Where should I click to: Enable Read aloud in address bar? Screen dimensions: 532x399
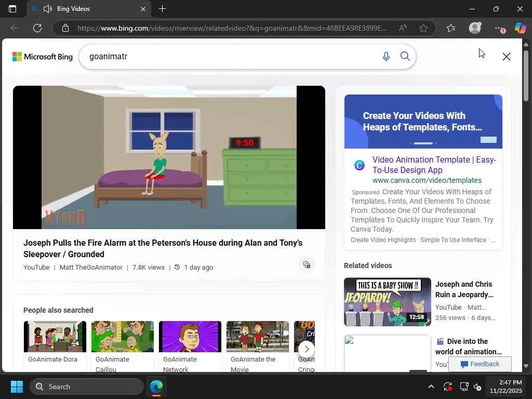pyautogui.click(x=403, y=28)
